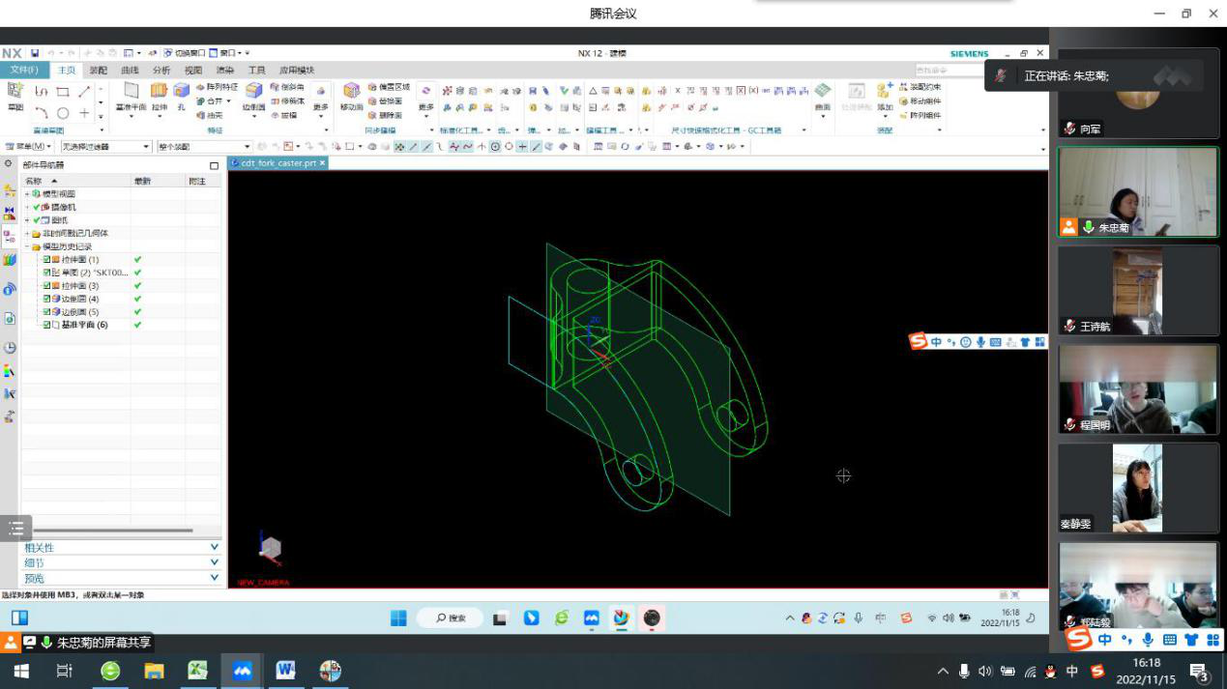
Task: Toggle the 基准平面 (6) checkbox
Action: (46, 325)
